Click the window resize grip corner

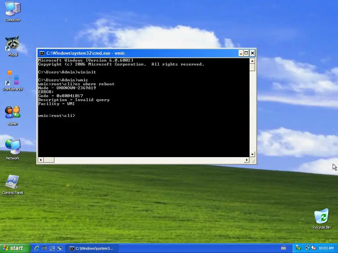(x=253, y=160)
